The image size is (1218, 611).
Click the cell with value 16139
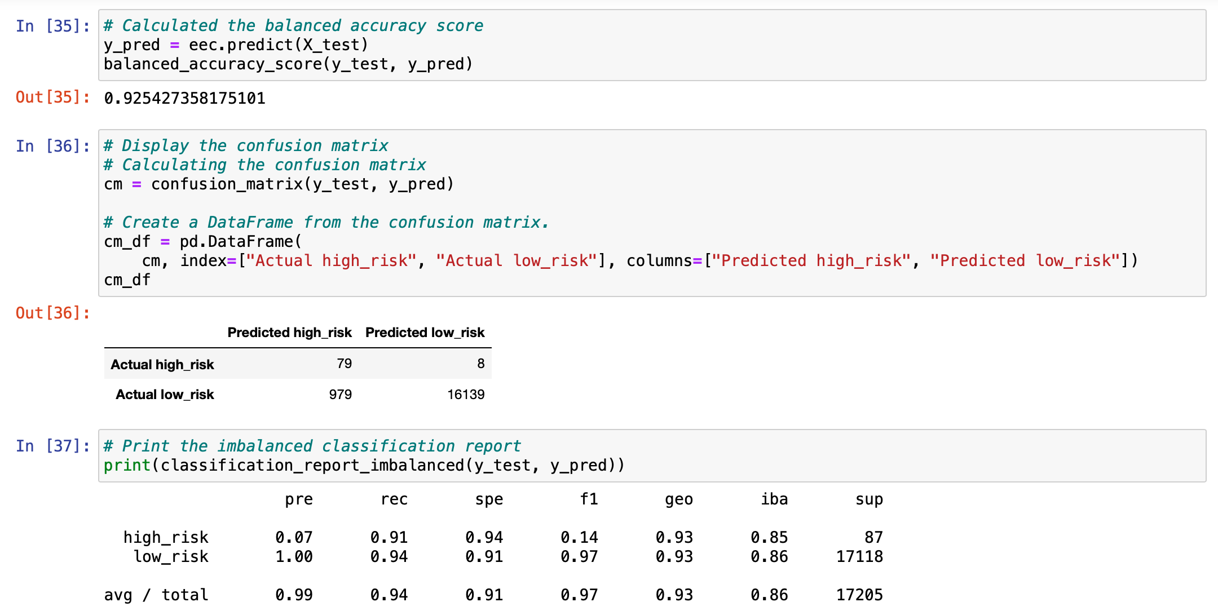click(466, 395)
